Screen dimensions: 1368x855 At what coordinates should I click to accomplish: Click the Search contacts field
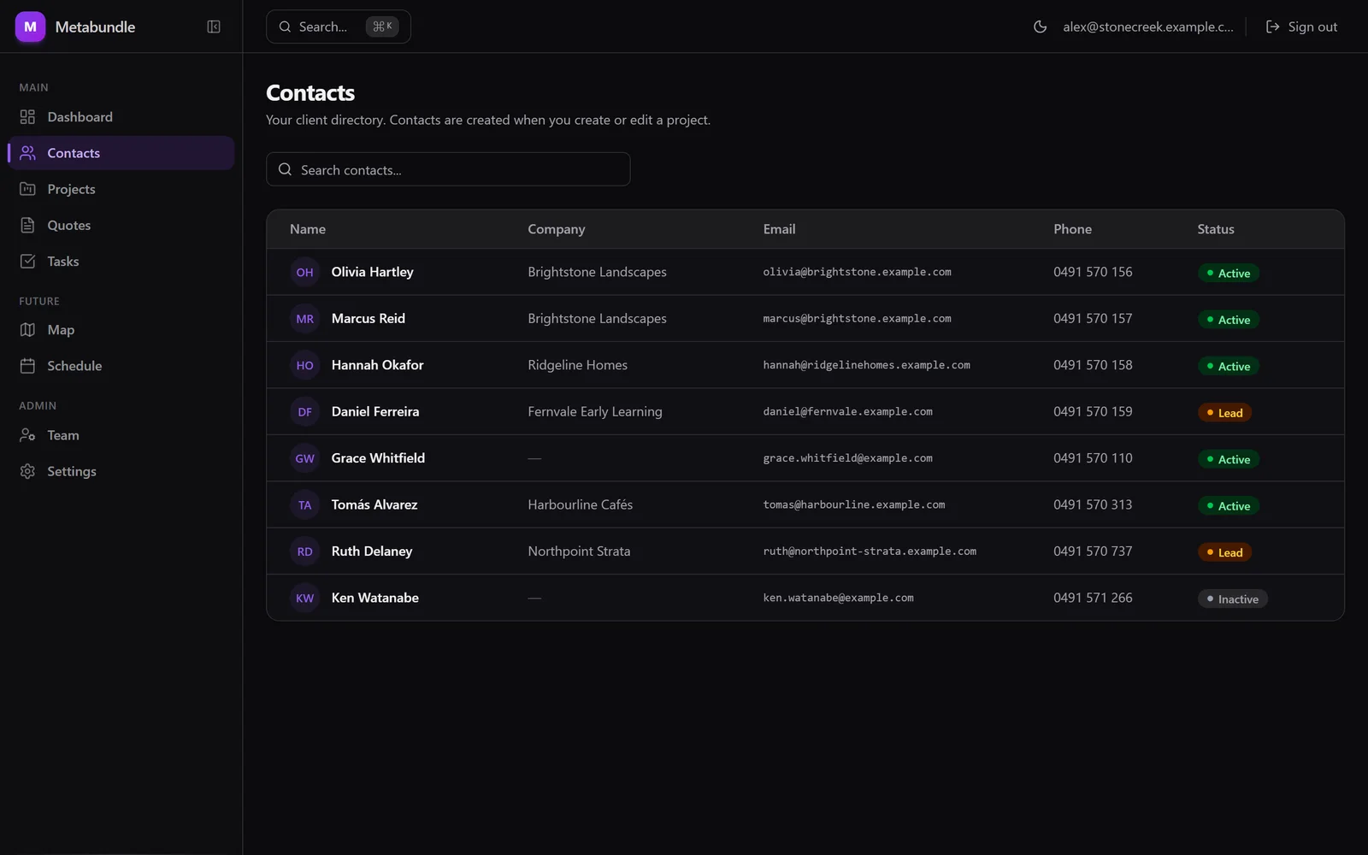coord(448,169)
